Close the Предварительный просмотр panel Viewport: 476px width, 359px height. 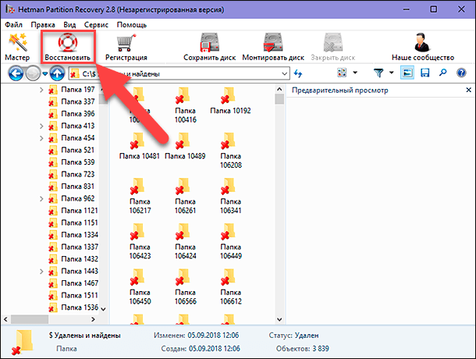tap(469, 90)
